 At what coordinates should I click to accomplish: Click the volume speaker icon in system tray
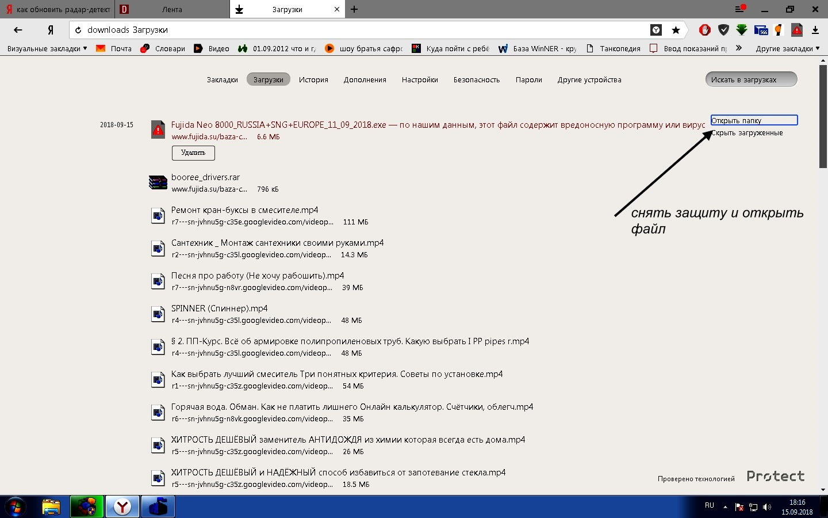[766, 507]
